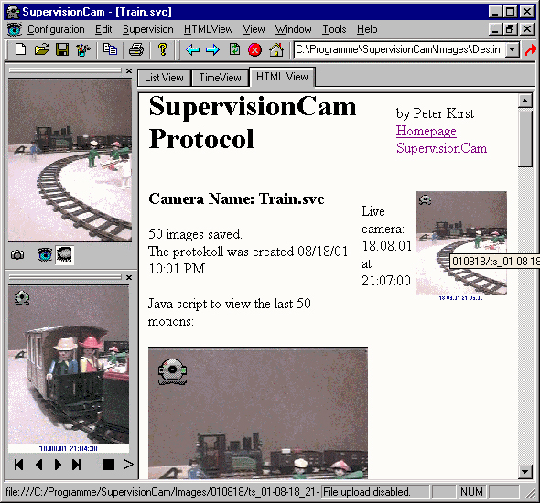Click the New document toolbar icon

21,49
